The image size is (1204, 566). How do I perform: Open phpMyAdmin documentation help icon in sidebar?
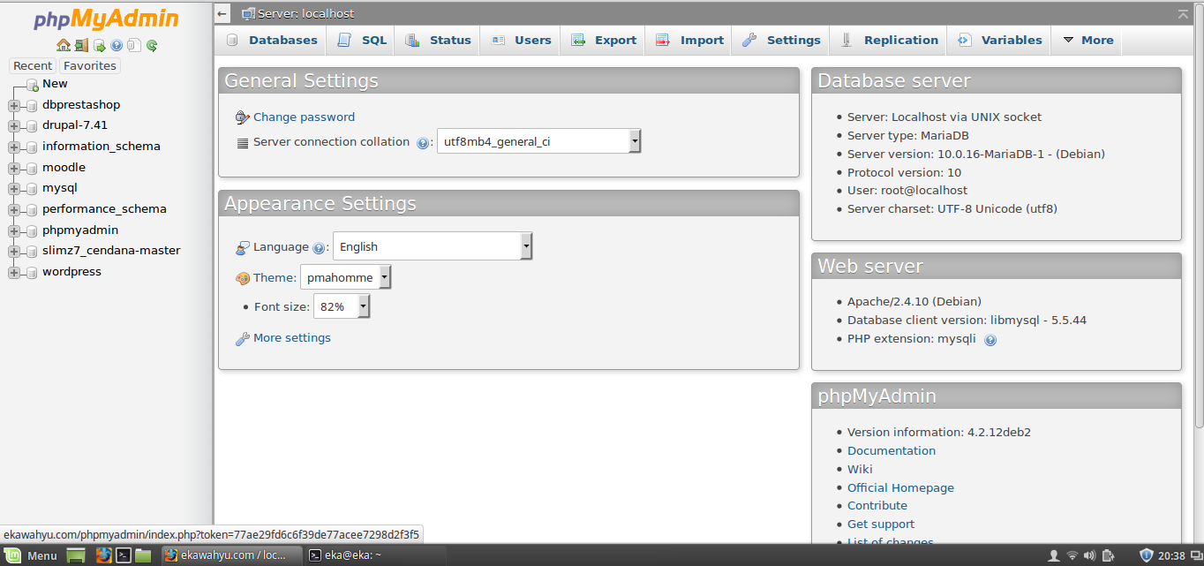point(117,45)
